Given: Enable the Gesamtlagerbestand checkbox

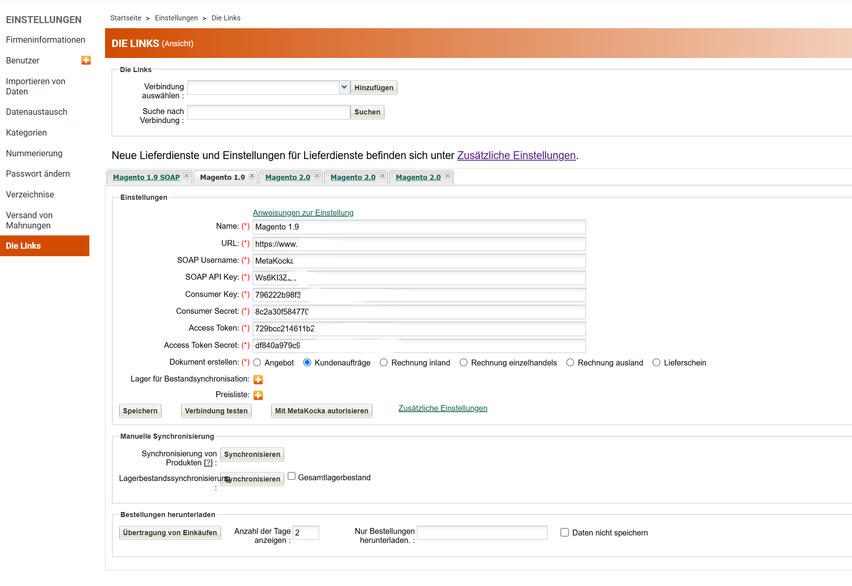Looking at the screenshot, I should (292, 476).
